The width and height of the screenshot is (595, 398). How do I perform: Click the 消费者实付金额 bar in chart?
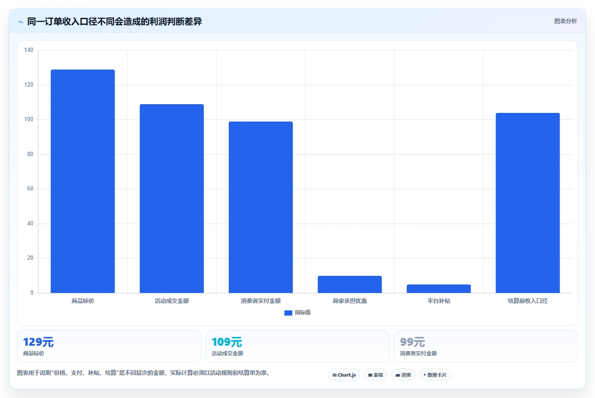point(261,207)
